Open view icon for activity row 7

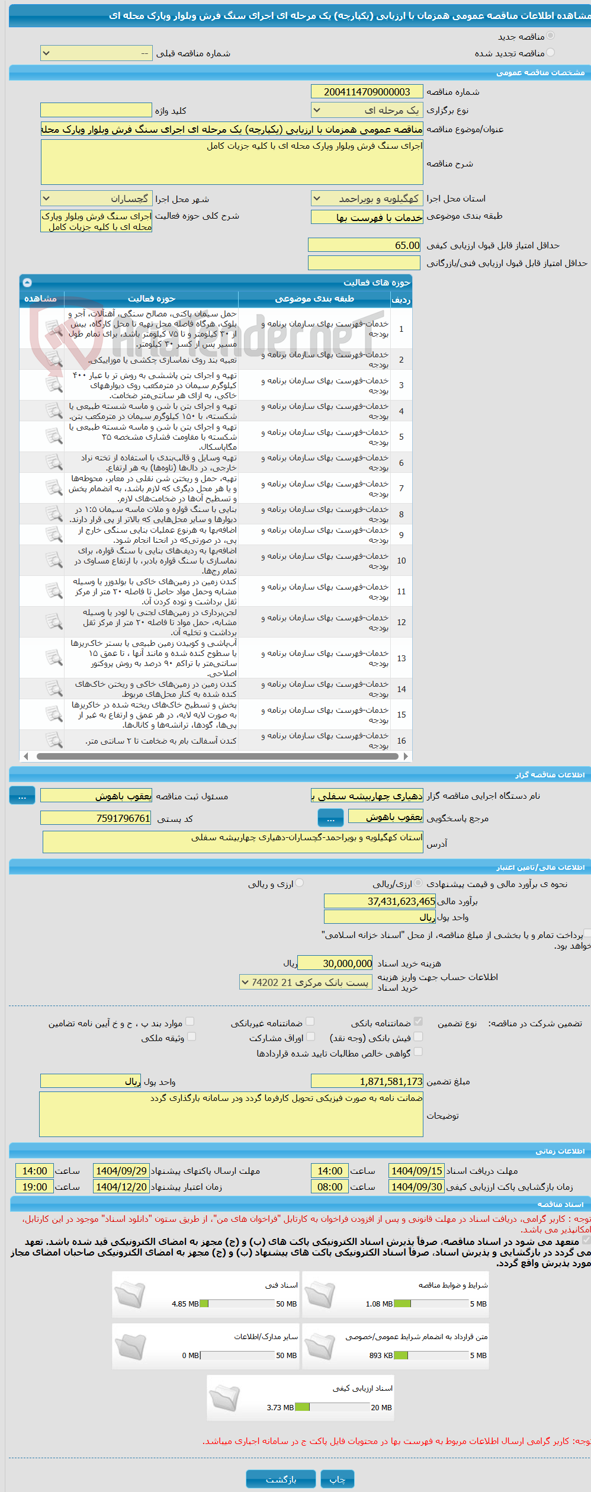point(54,488)
